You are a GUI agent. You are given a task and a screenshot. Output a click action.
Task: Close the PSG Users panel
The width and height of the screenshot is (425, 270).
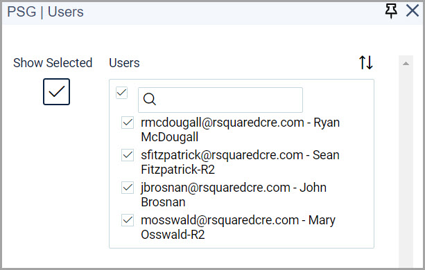pos(413,11)
